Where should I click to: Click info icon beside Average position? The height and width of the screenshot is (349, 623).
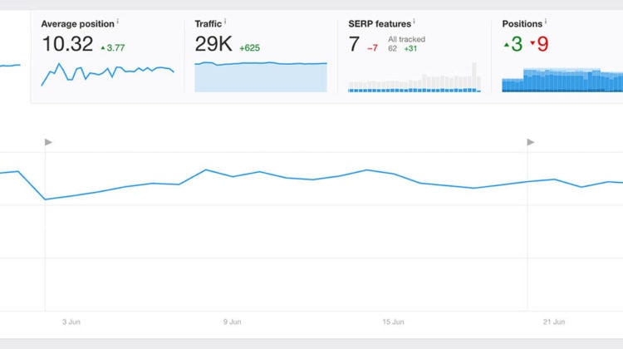tap(118, 21)
